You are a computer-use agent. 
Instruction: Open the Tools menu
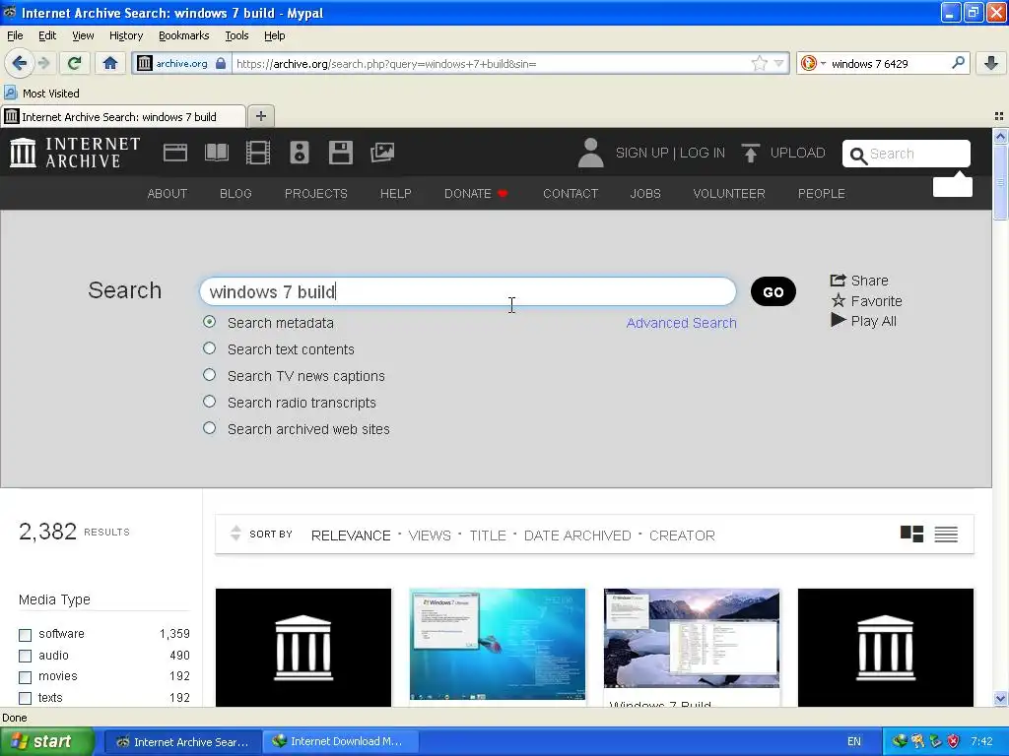(236, 35)
